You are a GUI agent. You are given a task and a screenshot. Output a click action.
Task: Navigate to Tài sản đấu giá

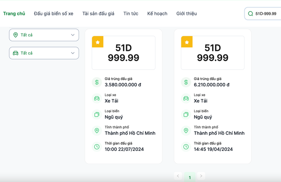pos(98,14)
